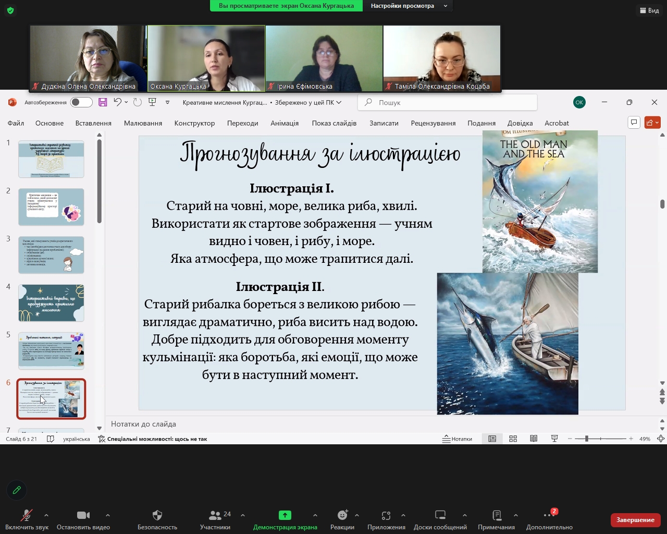667x534 pixels.
Task: Switch to Normal view icon
Action: (x=492, y=439)
